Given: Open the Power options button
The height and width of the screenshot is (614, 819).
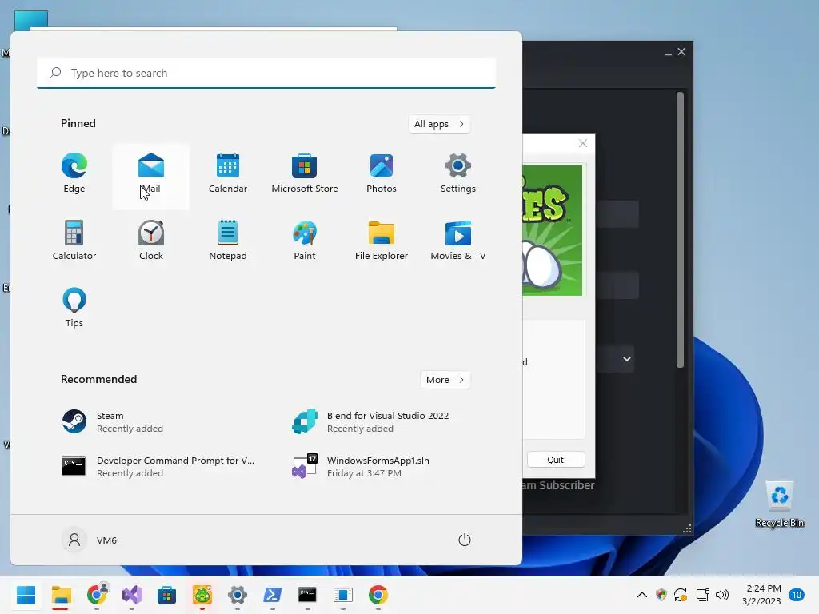Looking at the screenshot, I should (465, 540).
